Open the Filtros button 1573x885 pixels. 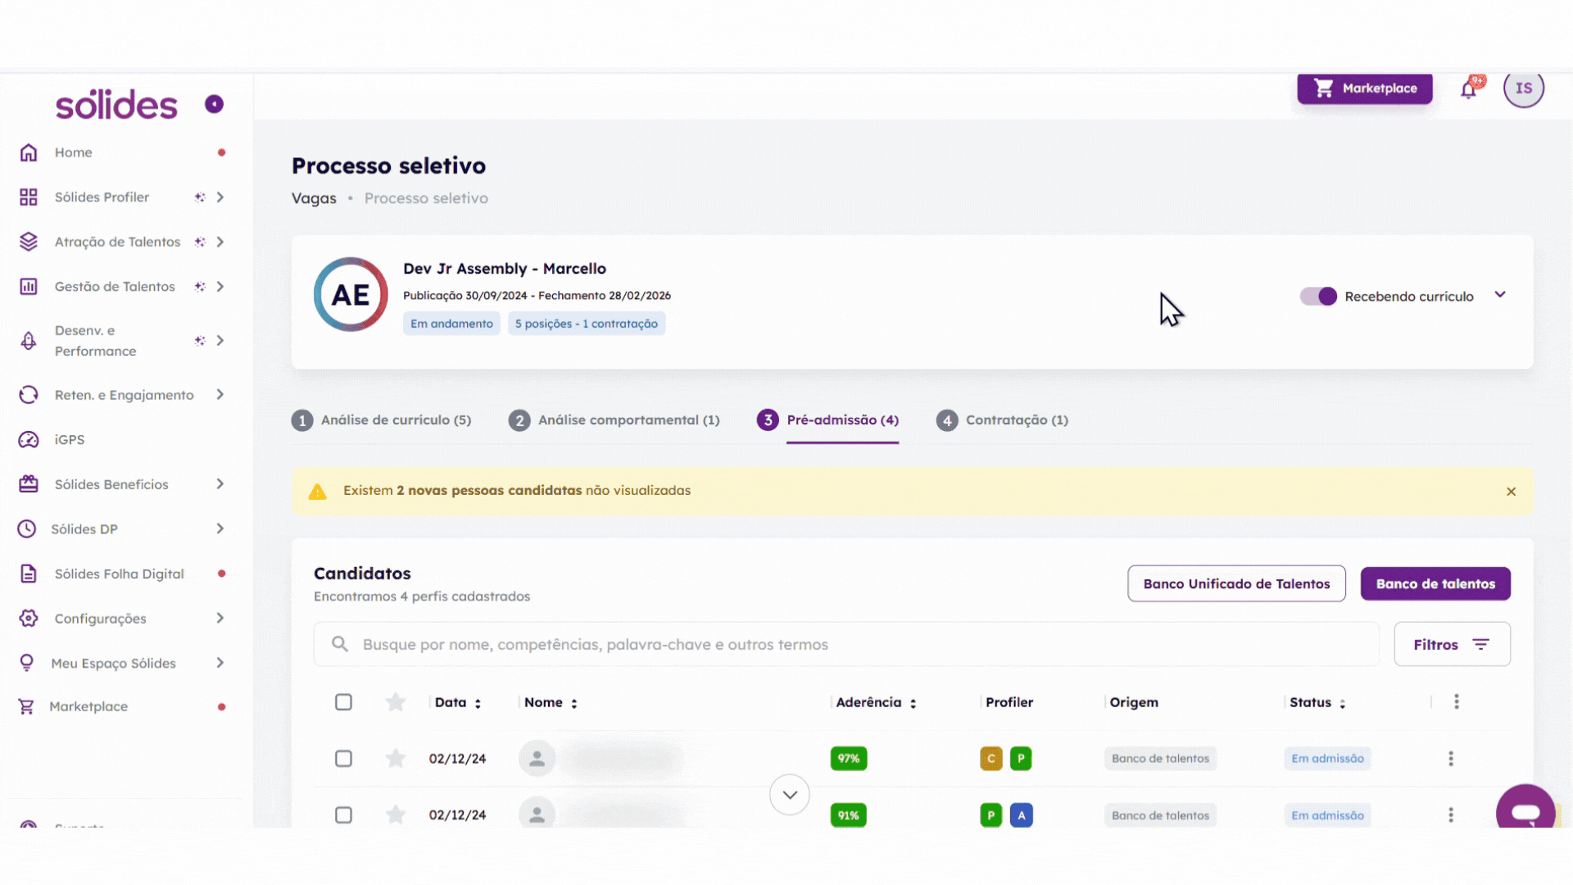[1452, 645]
